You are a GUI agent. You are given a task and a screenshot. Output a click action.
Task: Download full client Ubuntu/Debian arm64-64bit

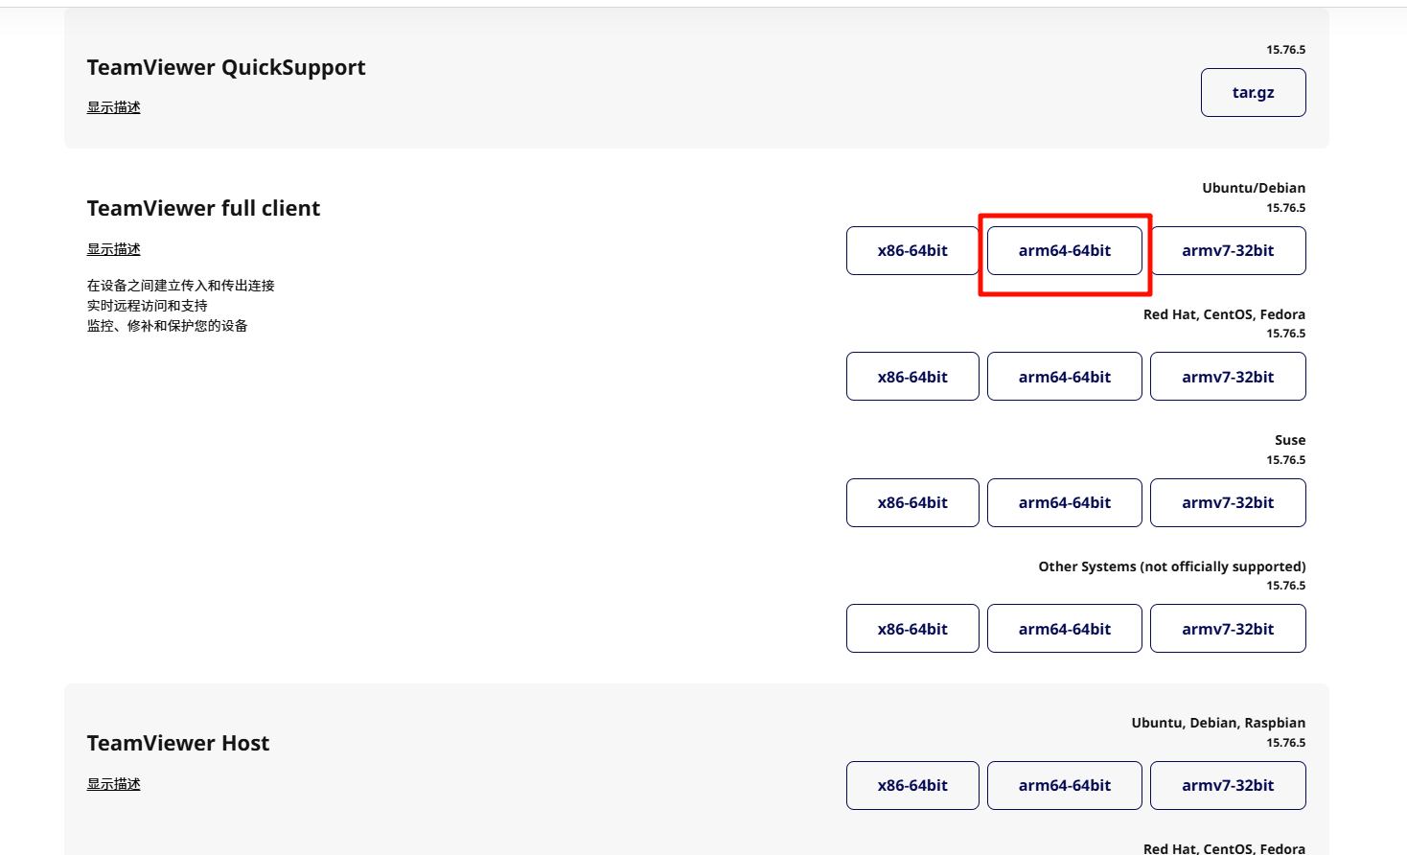[1064, 251]
